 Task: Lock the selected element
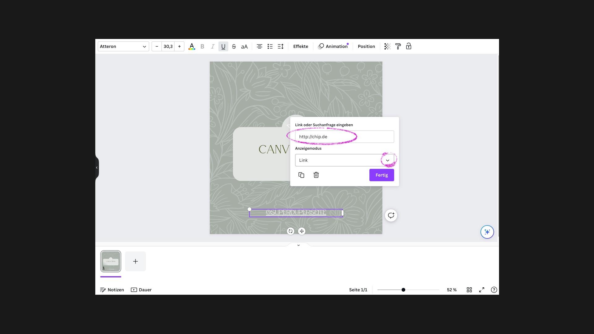408,46
